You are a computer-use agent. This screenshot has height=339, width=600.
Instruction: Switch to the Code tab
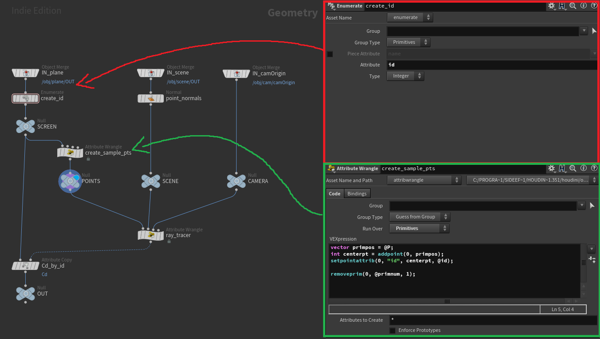click(335, 194)
